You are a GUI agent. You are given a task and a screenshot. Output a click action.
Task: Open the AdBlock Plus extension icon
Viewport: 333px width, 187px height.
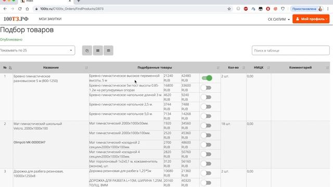pyautogui.click(x=246, y=9)
